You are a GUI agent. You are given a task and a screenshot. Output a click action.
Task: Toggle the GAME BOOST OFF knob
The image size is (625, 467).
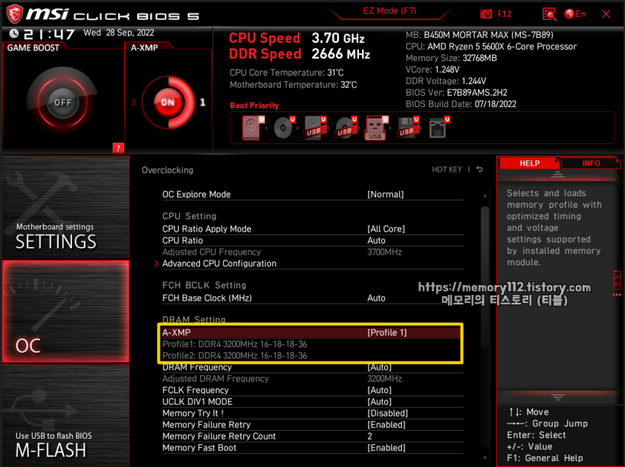click(x=62, y=102)
